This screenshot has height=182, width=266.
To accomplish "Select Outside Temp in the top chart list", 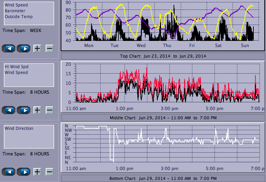I will (x=19, y=17).
